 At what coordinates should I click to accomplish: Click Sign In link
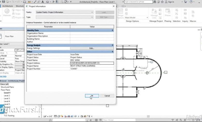tap(171, 2)
